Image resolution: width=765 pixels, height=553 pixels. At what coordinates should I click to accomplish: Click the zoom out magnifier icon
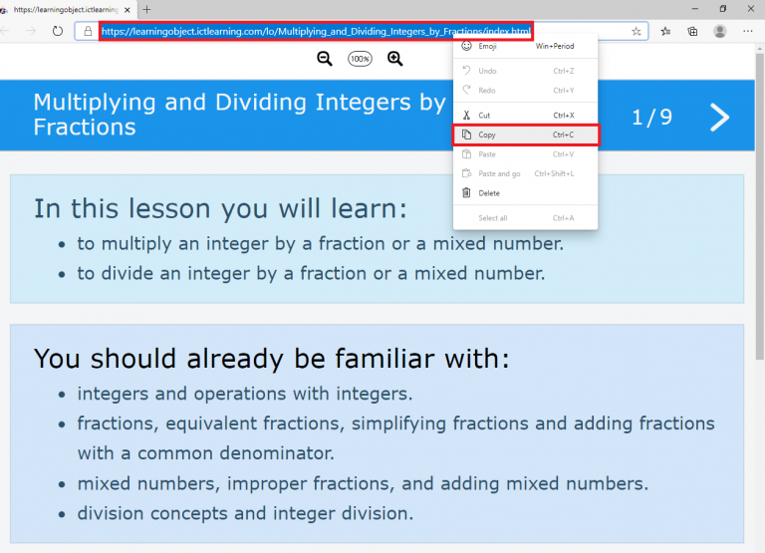click(324, 59)
